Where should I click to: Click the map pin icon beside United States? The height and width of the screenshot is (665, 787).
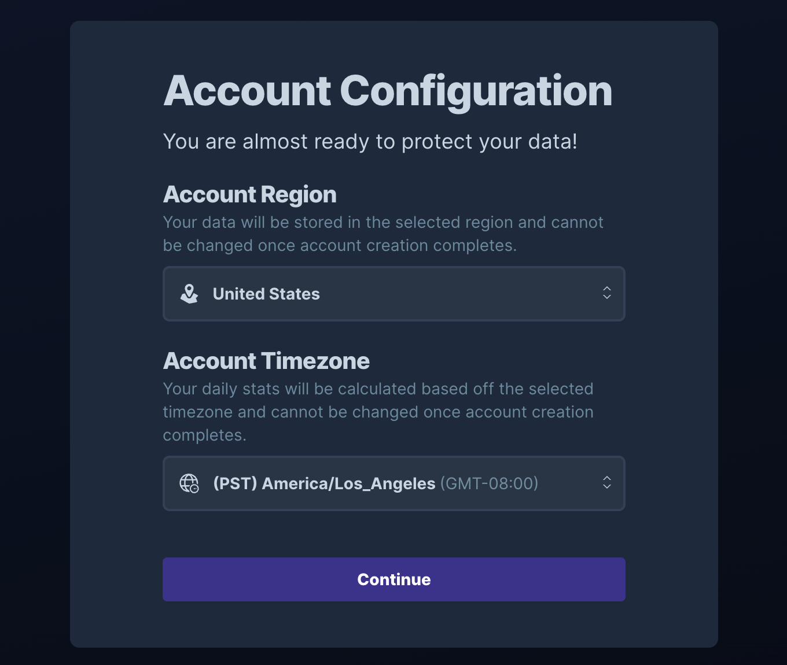(189, 294)
